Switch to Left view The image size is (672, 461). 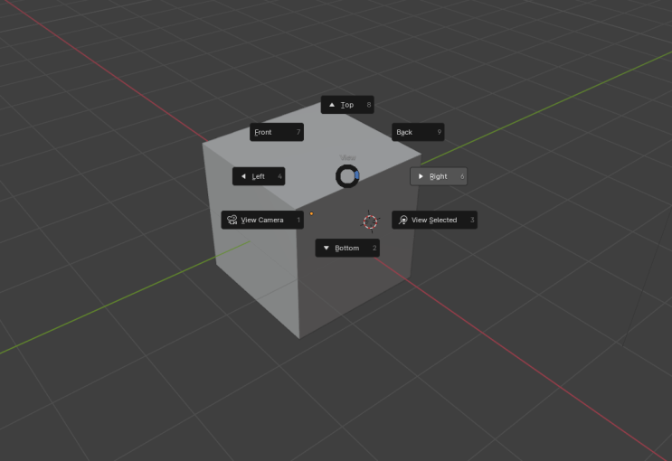pyautogui.click(x=259, y=176)
